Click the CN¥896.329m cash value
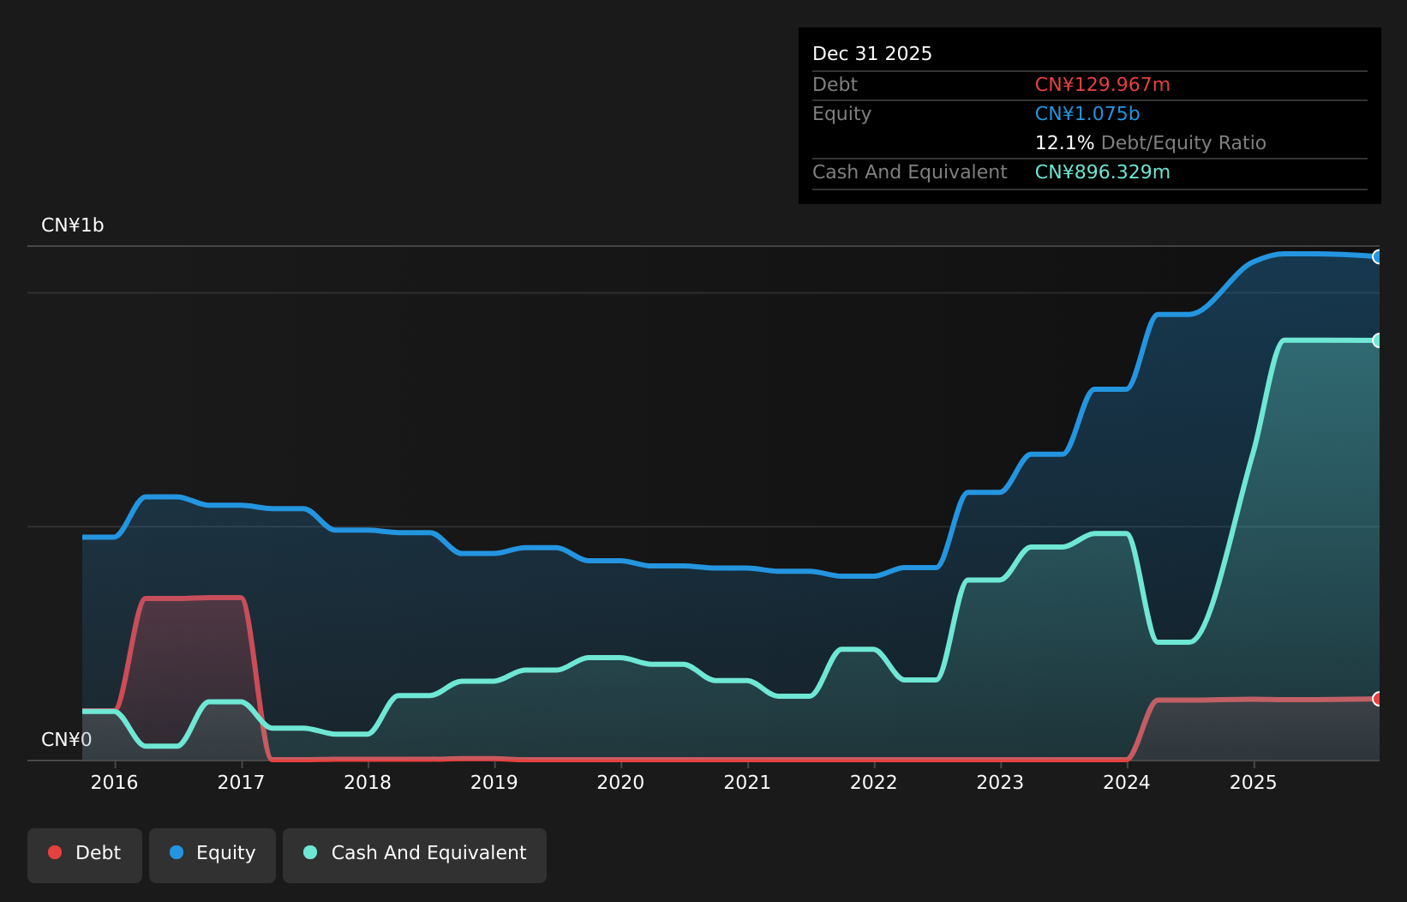The width and height of the screenshot is (1407, 902). [1103, 172]
